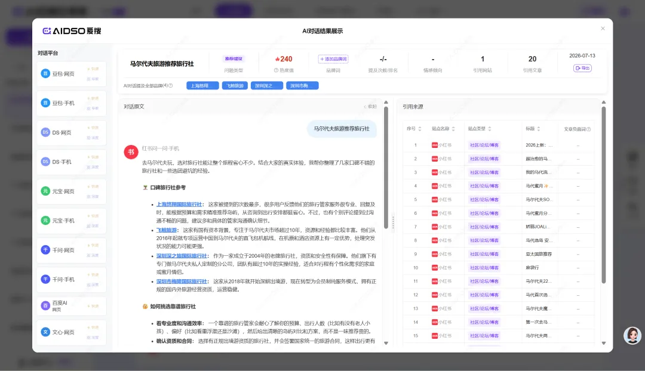Click the panel splitter handle between panels
645x371 pixels.
[393, 222]
